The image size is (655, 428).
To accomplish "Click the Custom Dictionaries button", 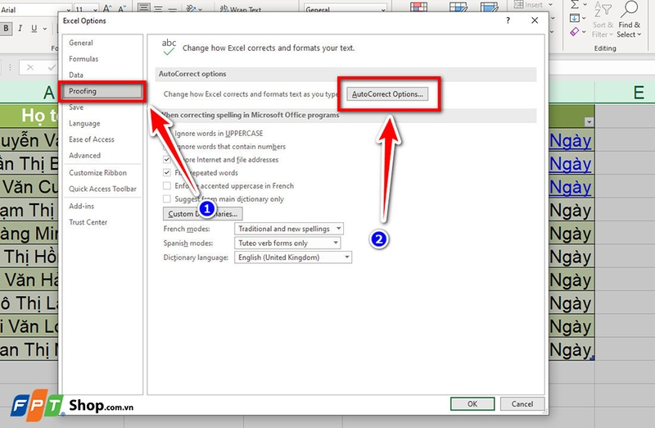I will [202, 214].
